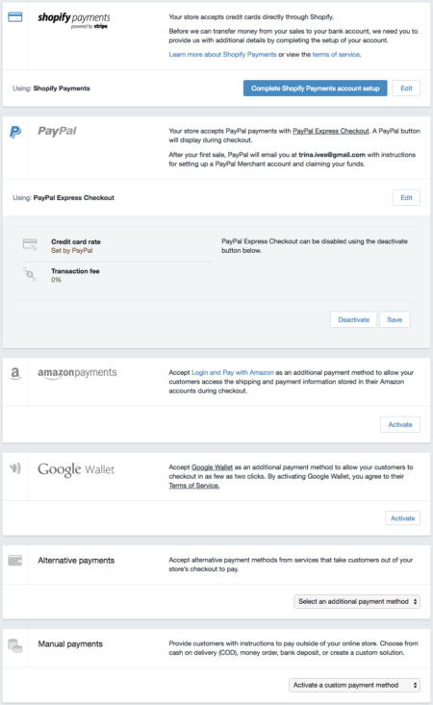Viewport: 433px width, 705px height.
Task: Deactivate PayPal Express Checkout
Action: [353, 319]
